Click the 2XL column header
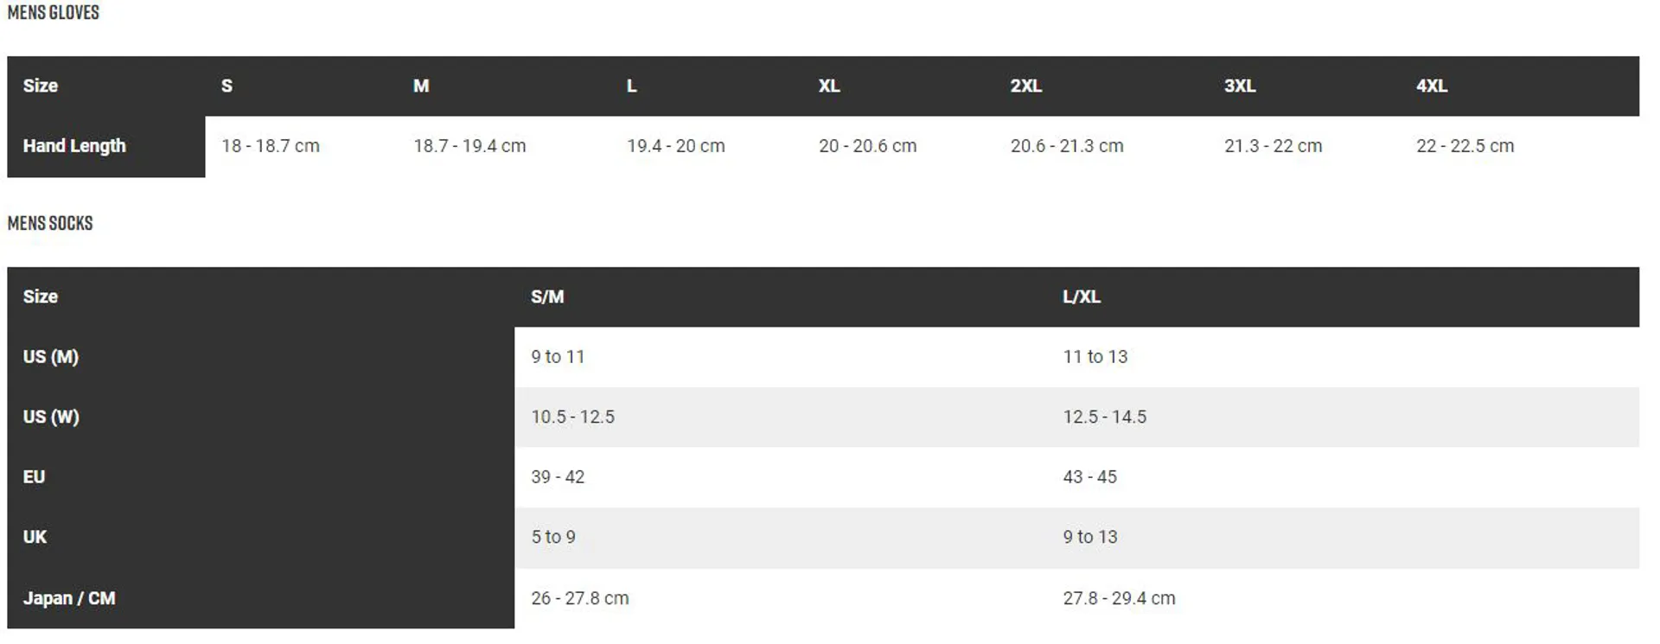Image resolution: width=1660 pixels, height=644 pixels. [1026, 86]
